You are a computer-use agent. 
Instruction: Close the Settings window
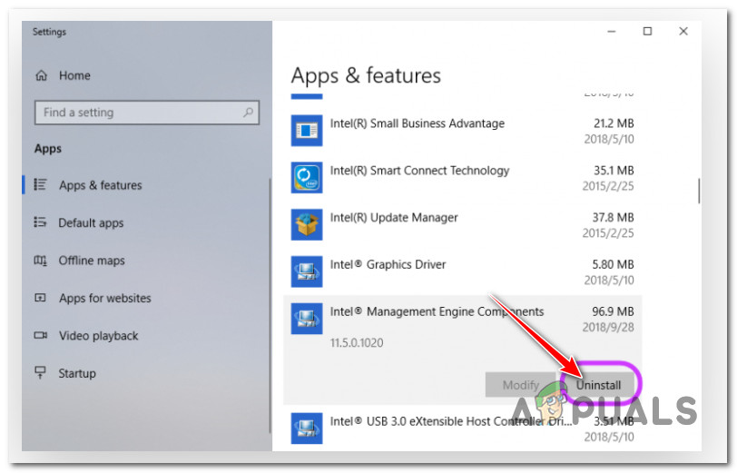click(683, 32)
